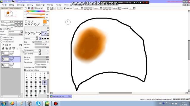Click the orange foreground color swatch
The width and height of the screenshot is (190, 106).
point(45,21)
